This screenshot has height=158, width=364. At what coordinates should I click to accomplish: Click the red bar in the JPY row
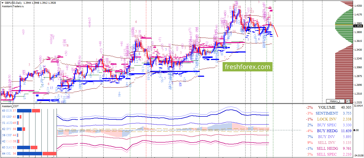point(24,129)
